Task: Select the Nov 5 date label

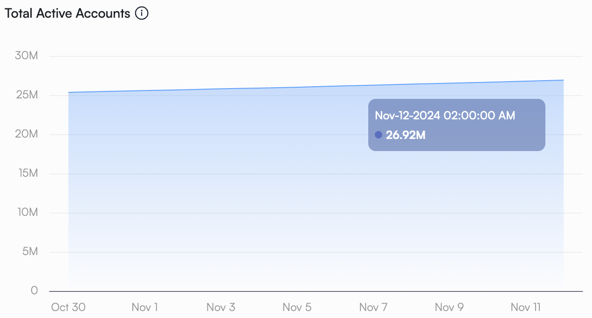Action: [x=297, y=307]
